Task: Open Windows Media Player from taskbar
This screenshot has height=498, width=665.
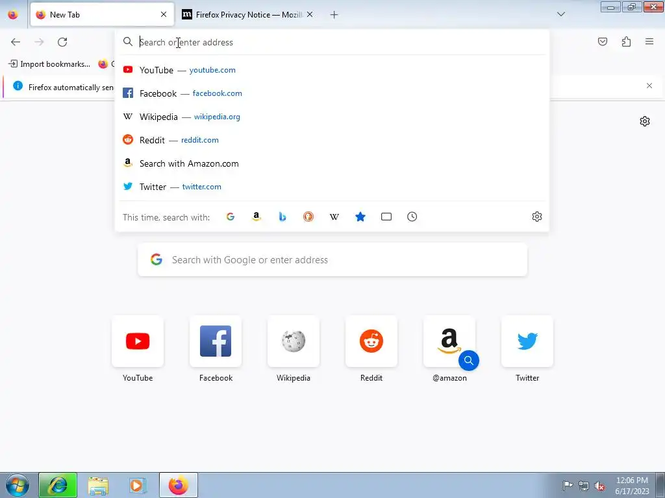Action: [x=138, y=485]
